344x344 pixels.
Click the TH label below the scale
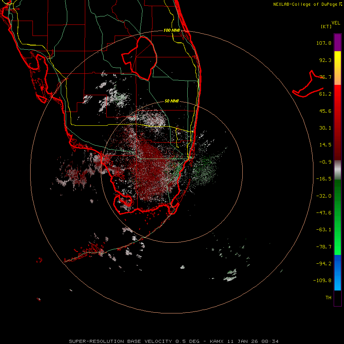pos(328,298)
